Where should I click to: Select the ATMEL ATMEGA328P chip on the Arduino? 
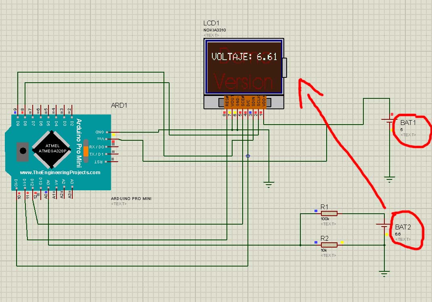click(52, 149)
